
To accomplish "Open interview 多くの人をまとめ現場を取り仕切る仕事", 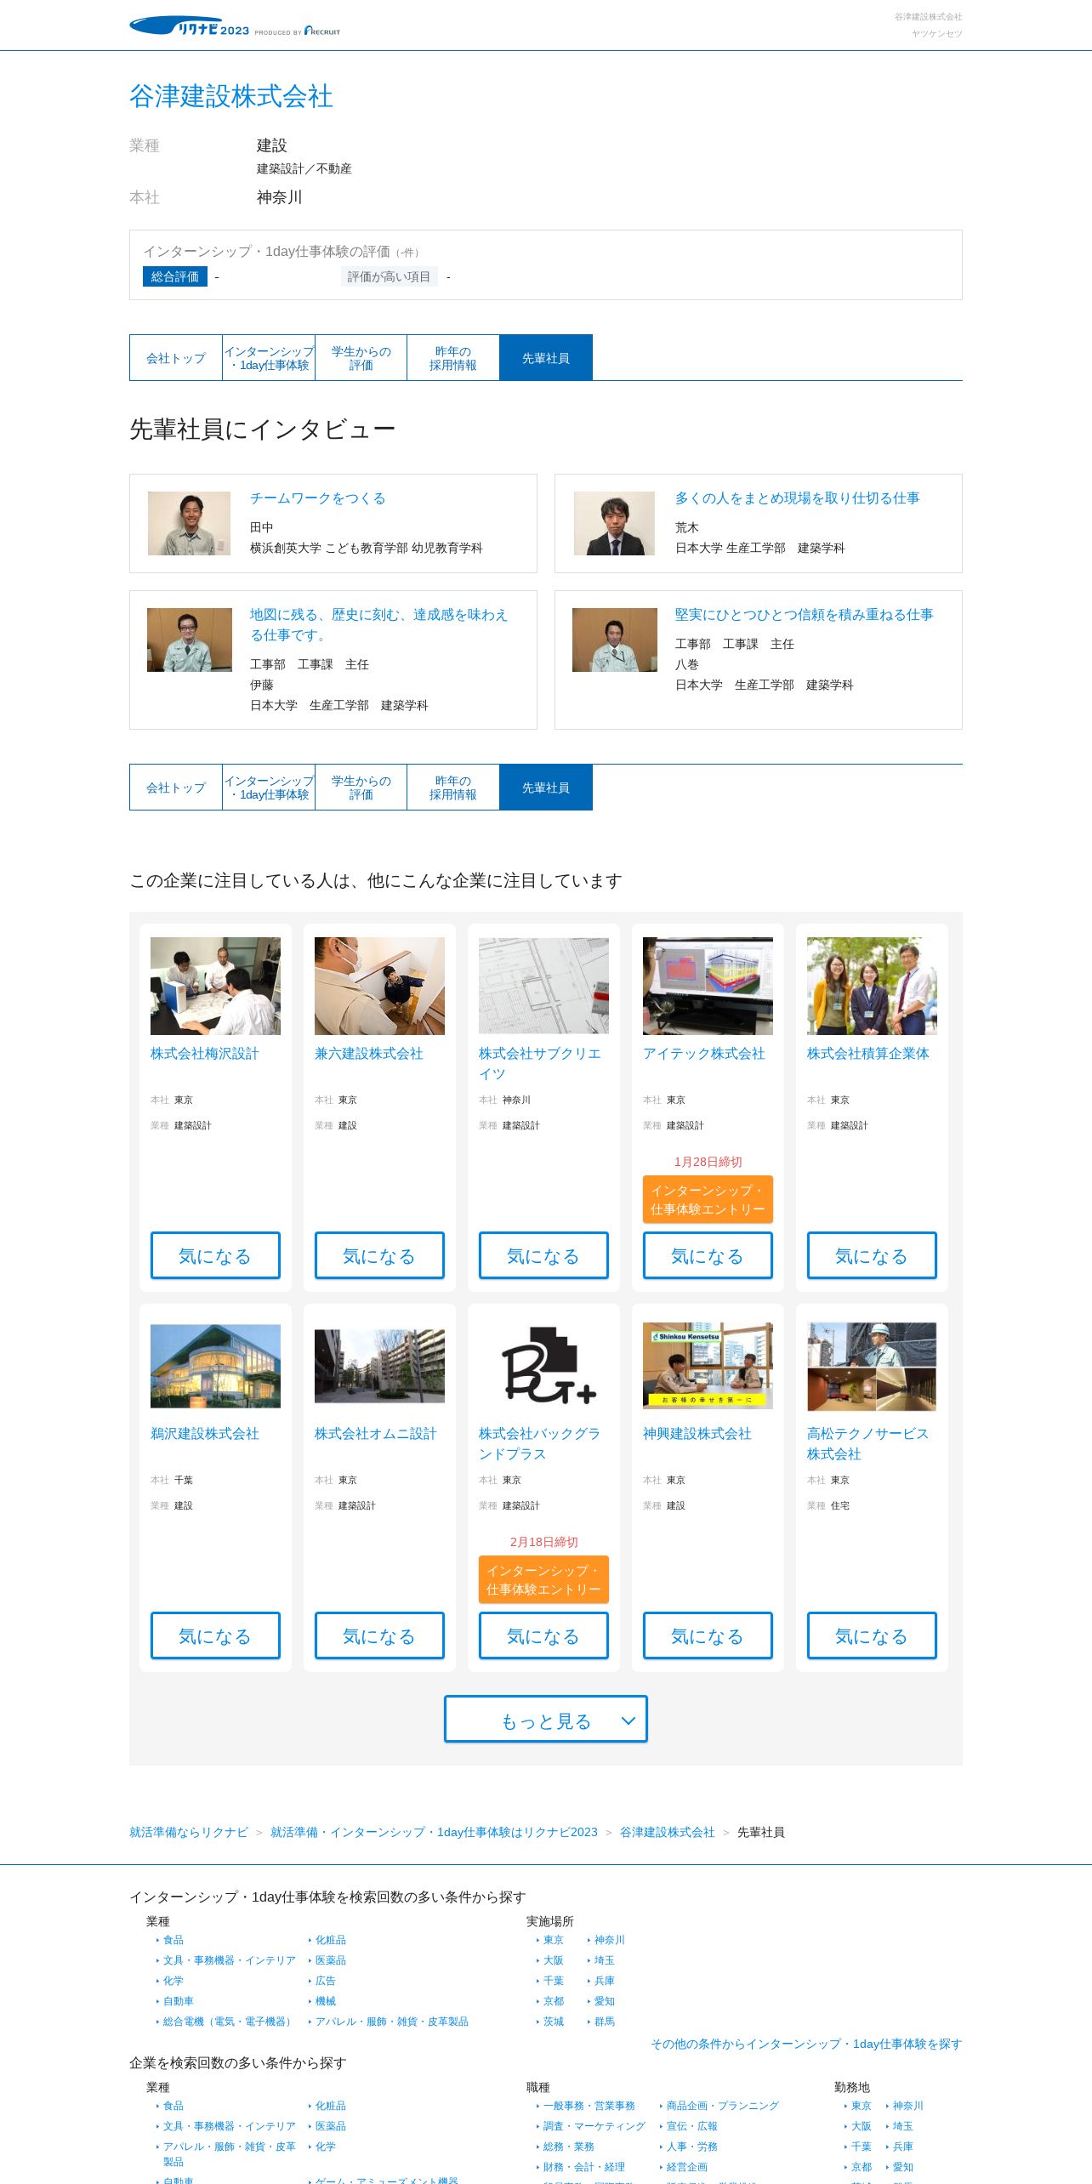I will click(x=798, y=498).
